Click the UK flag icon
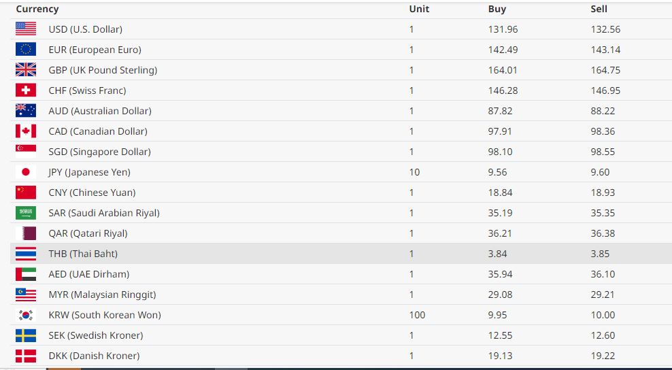The width and height of the screenshot is (672, 370). 26,70
